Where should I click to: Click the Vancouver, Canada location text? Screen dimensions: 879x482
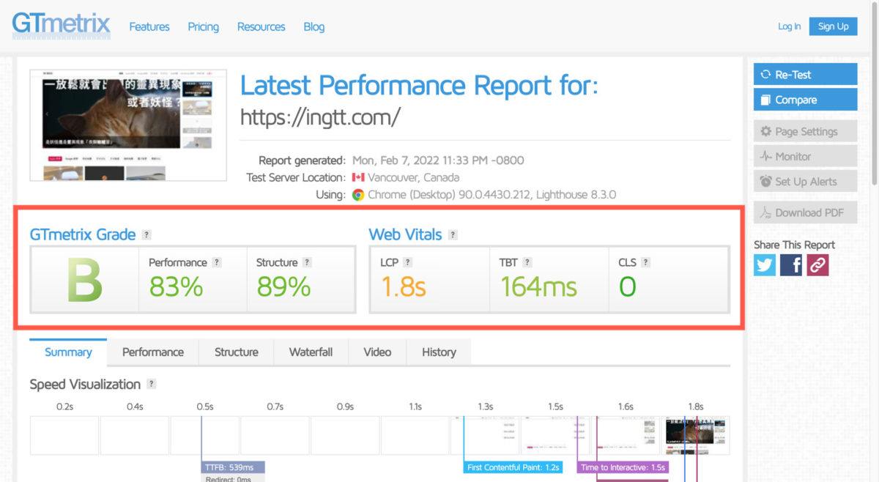tap(413, 177)
